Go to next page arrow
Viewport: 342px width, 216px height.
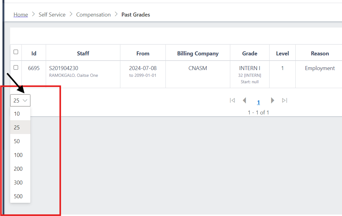tap(272, 100)
